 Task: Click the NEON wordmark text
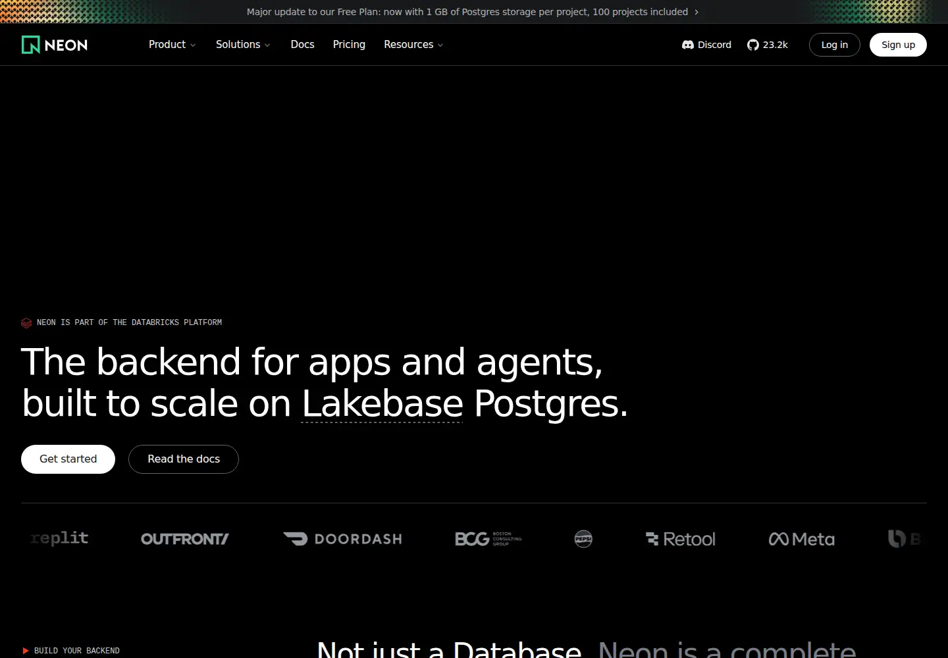tap(66, 45)
